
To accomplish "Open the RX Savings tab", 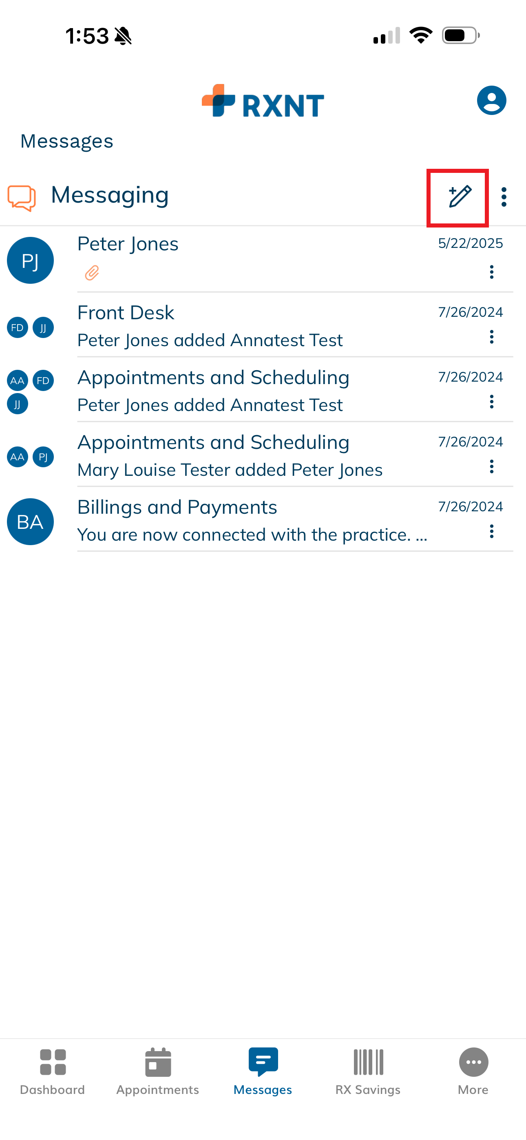I will pyautogui.click(x=367, y=1070).
